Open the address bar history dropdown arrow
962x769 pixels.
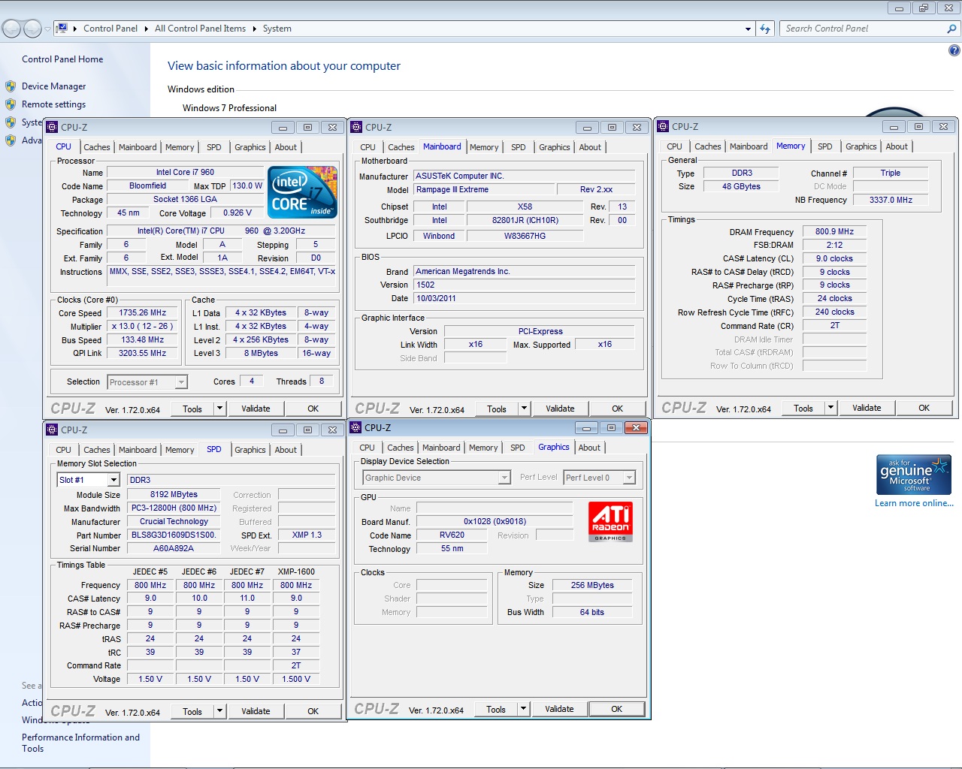[x=748, y=29]
